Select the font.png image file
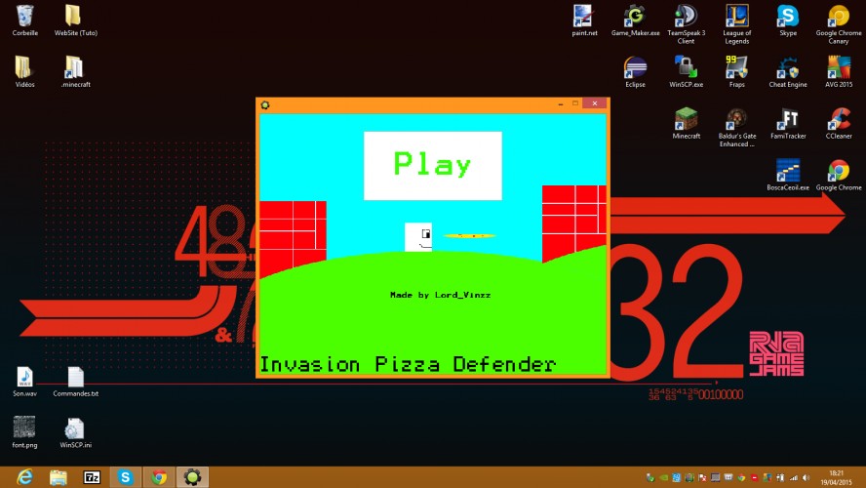The image size is (866, 488). tap(24, 432)
